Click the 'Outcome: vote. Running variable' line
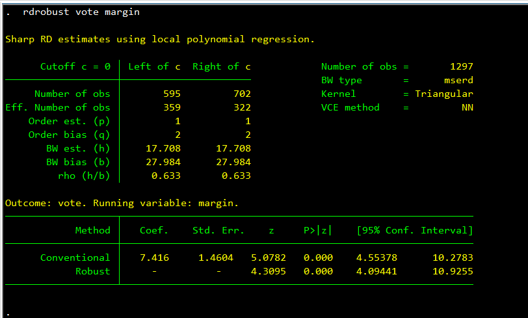 click(x=122, y=203)
